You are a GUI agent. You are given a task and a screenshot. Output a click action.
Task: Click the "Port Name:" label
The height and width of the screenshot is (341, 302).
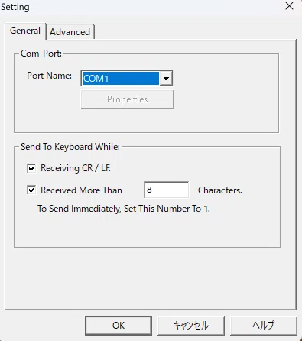(49, 76)
